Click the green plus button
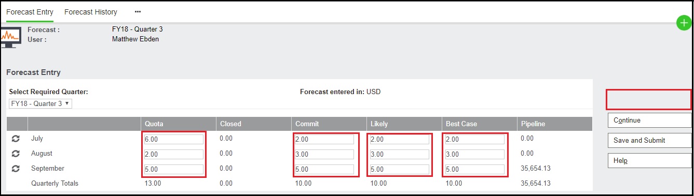Viewport: 694px width, 196px height. pos(685,23)
